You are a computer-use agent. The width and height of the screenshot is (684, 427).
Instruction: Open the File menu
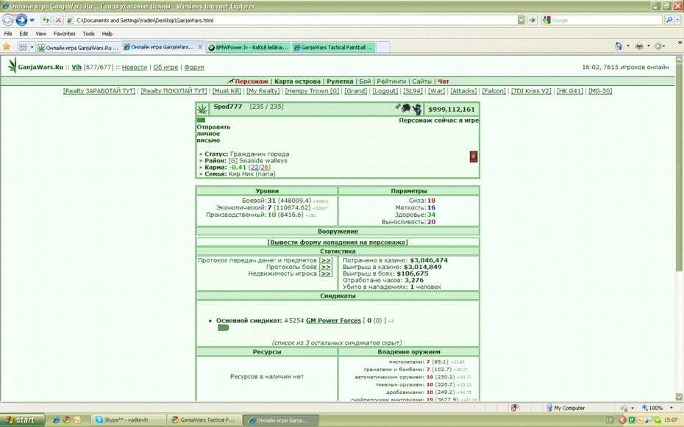click(x=8, y=34)
